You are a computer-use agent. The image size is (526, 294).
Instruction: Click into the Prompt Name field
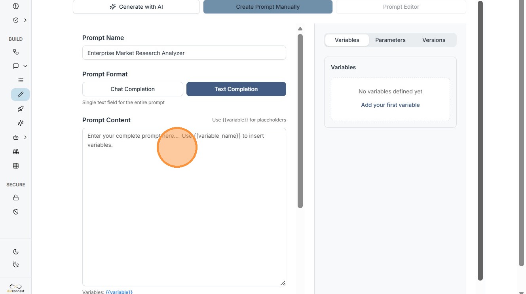[184, 53]
